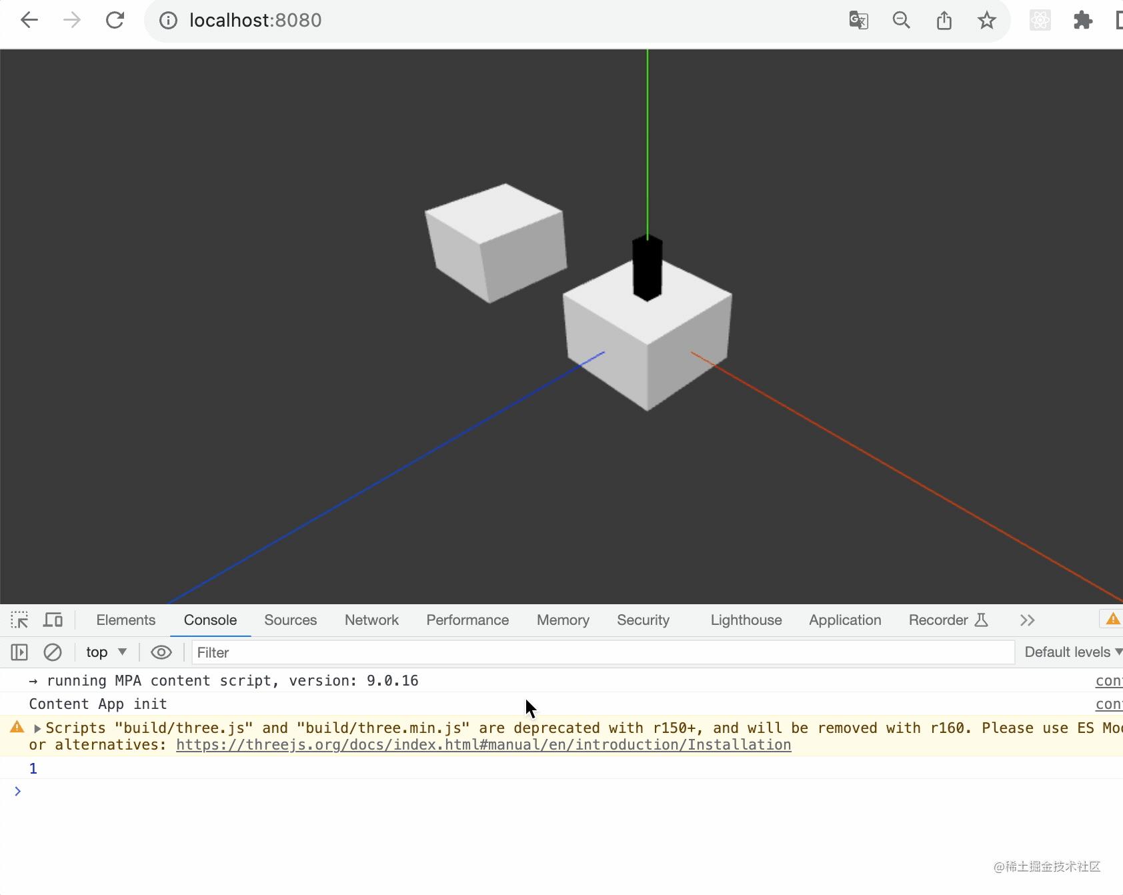
Task: Click the warning count indicator
Action: (x=1112, y=619)
